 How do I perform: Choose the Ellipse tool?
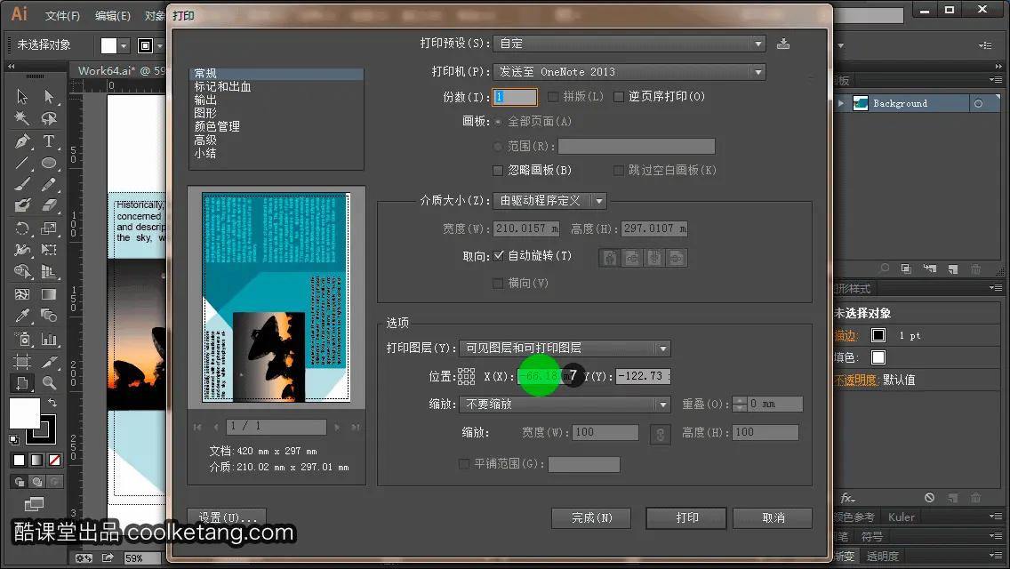point(49,163)
